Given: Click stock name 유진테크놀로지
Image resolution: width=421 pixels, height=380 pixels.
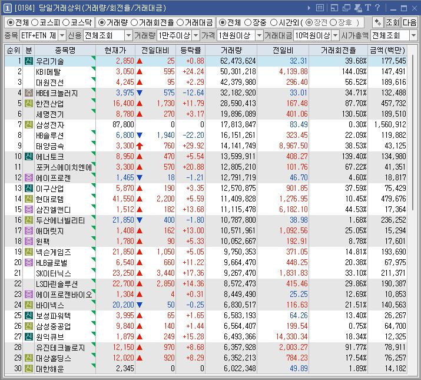Looking at the screenshot, I should [x=61, y=348].
